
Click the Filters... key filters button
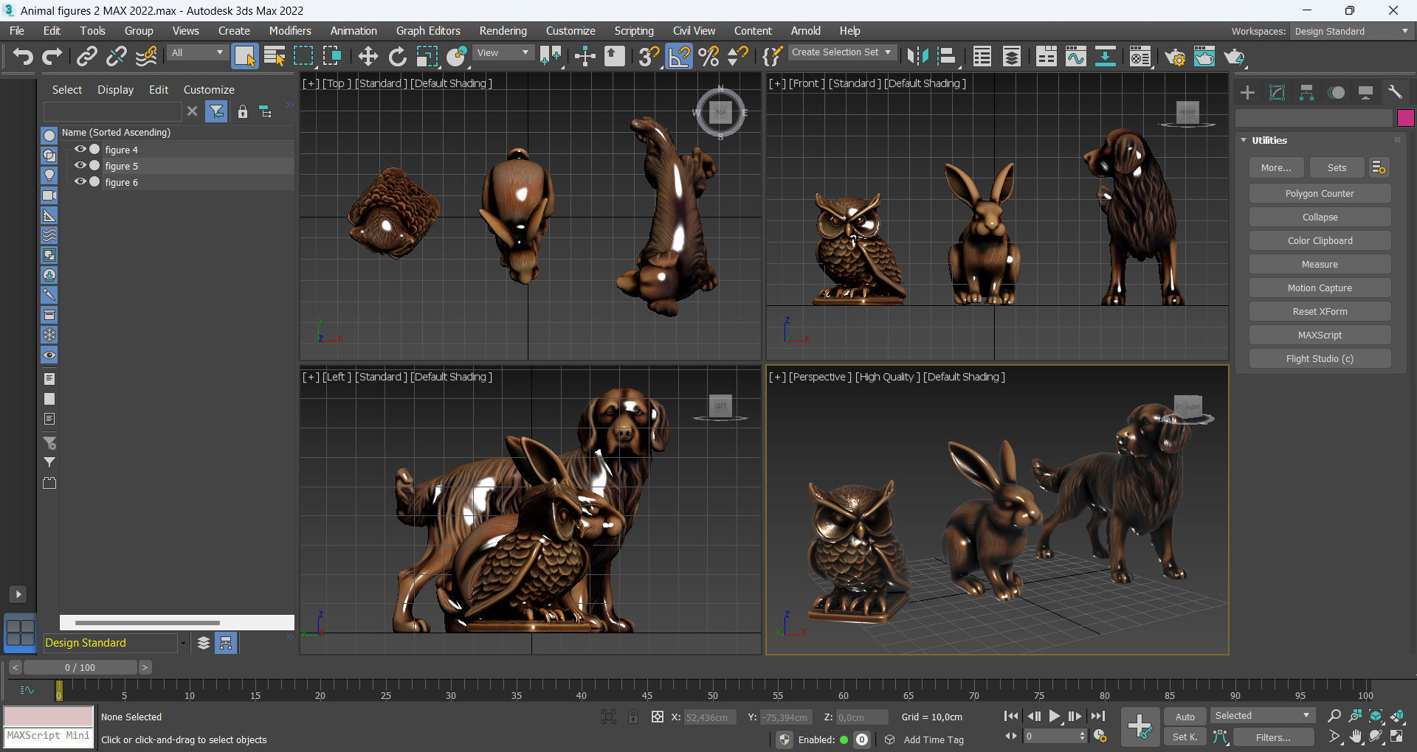pyautogui.click(x=1273, y=737)
